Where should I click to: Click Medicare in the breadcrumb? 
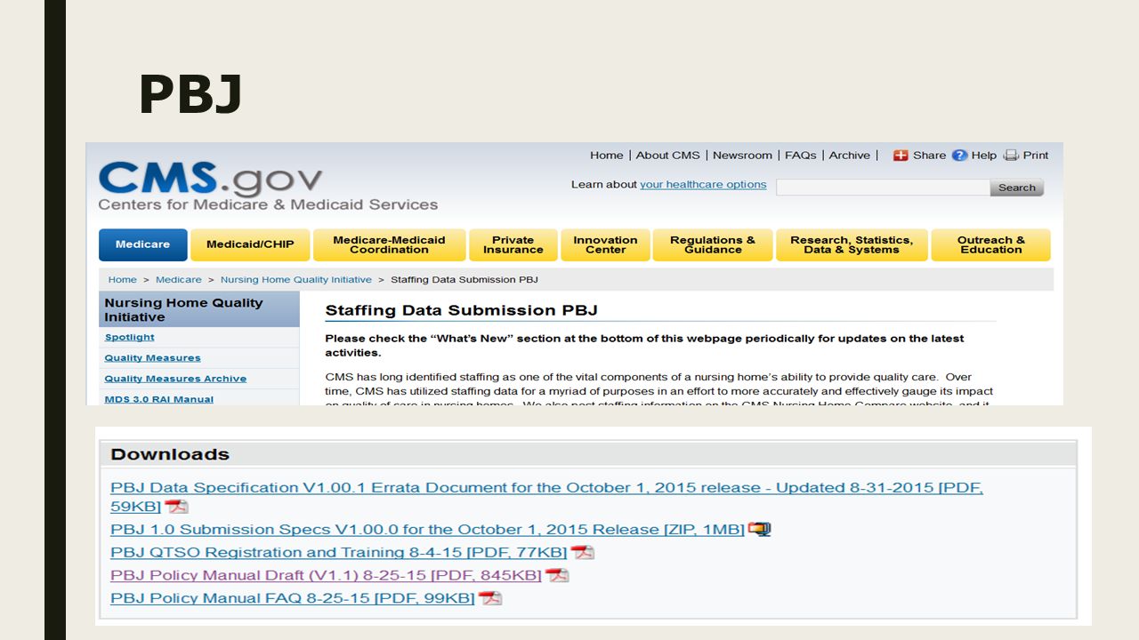pos(179,279)
